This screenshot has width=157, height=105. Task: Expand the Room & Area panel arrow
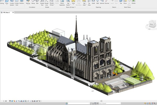[x=75, y=7]
